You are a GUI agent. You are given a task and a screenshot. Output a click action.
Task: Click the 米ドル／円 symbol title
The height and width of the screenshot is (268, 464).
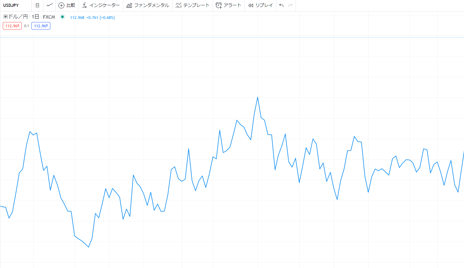coord(16,17)
